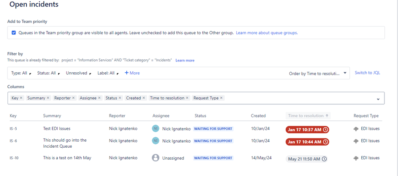Click the + More filters button
The width and height of the screenshot is (398, 176).
tap(132, 73)
